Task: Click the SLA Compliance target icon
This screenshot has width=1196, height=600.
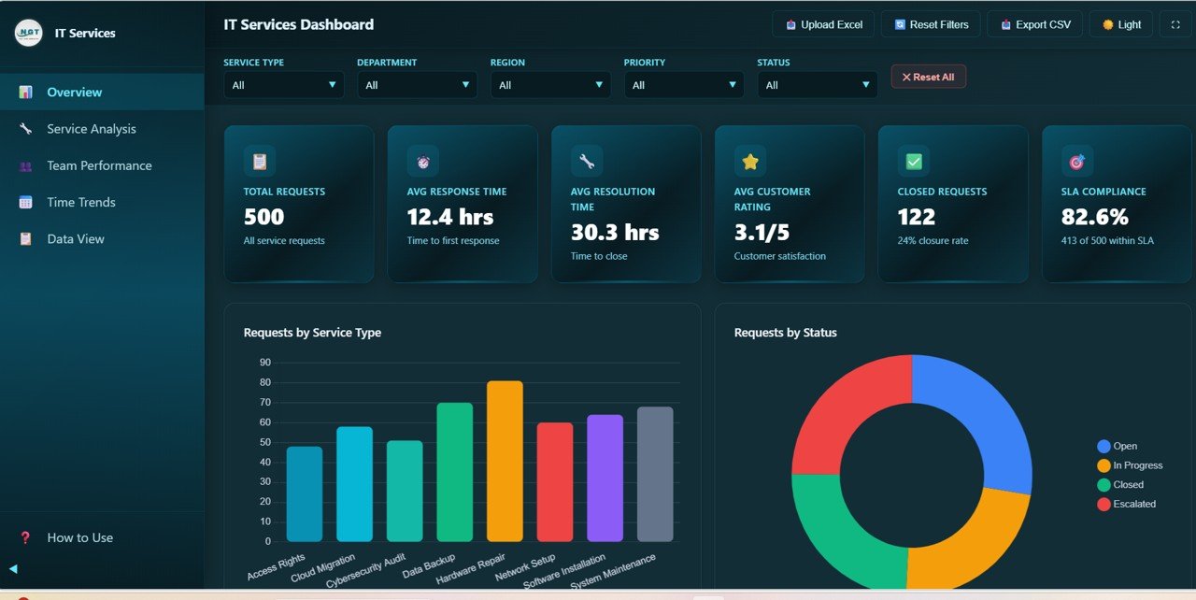Action: click(x=1076, y=160)
